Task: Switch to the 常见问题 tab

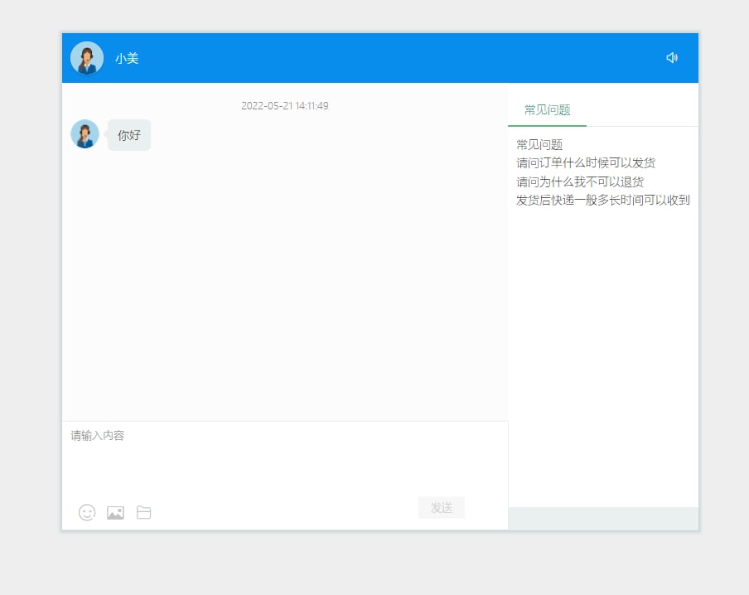Action: [547, 109]
